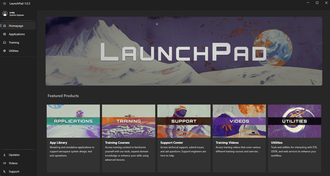Click the Systems Engineer user label
The height and width of the screenshot is (176, 330).
16,15
